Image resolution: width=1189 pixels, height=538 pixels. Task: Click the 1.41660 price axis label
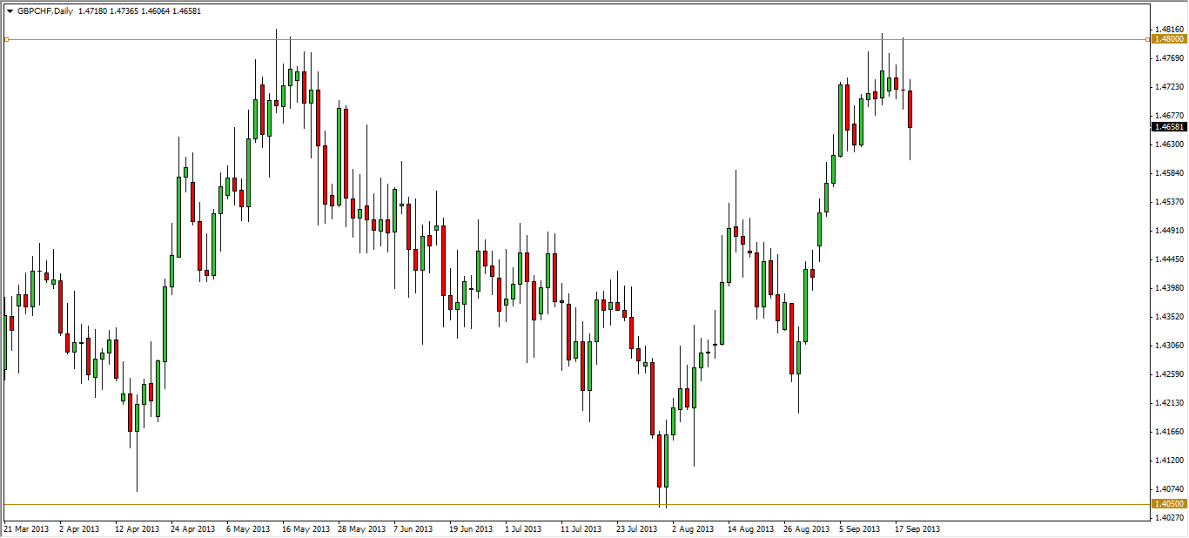point(1168,431)
